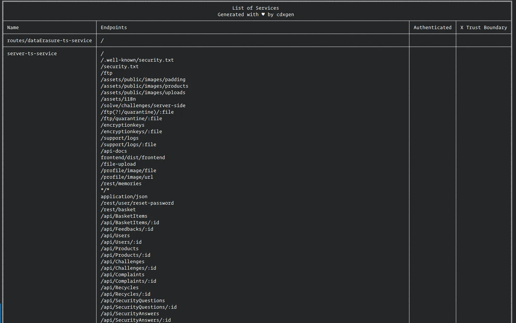Click the Name column header
516x323 pixels.
13,27
